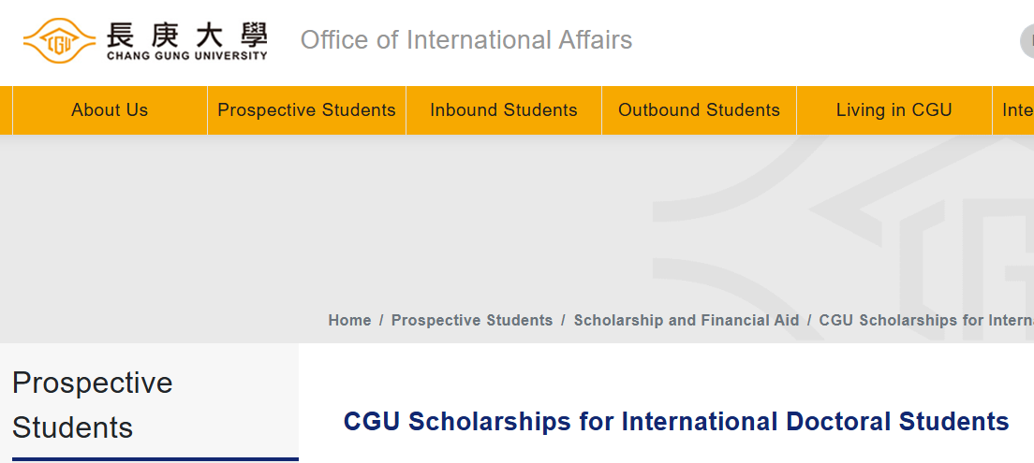Click the CGU Scholarships for International Doctoral Students heading
The height and width of the screenshot is (463, 1034).
click(676, 421)
